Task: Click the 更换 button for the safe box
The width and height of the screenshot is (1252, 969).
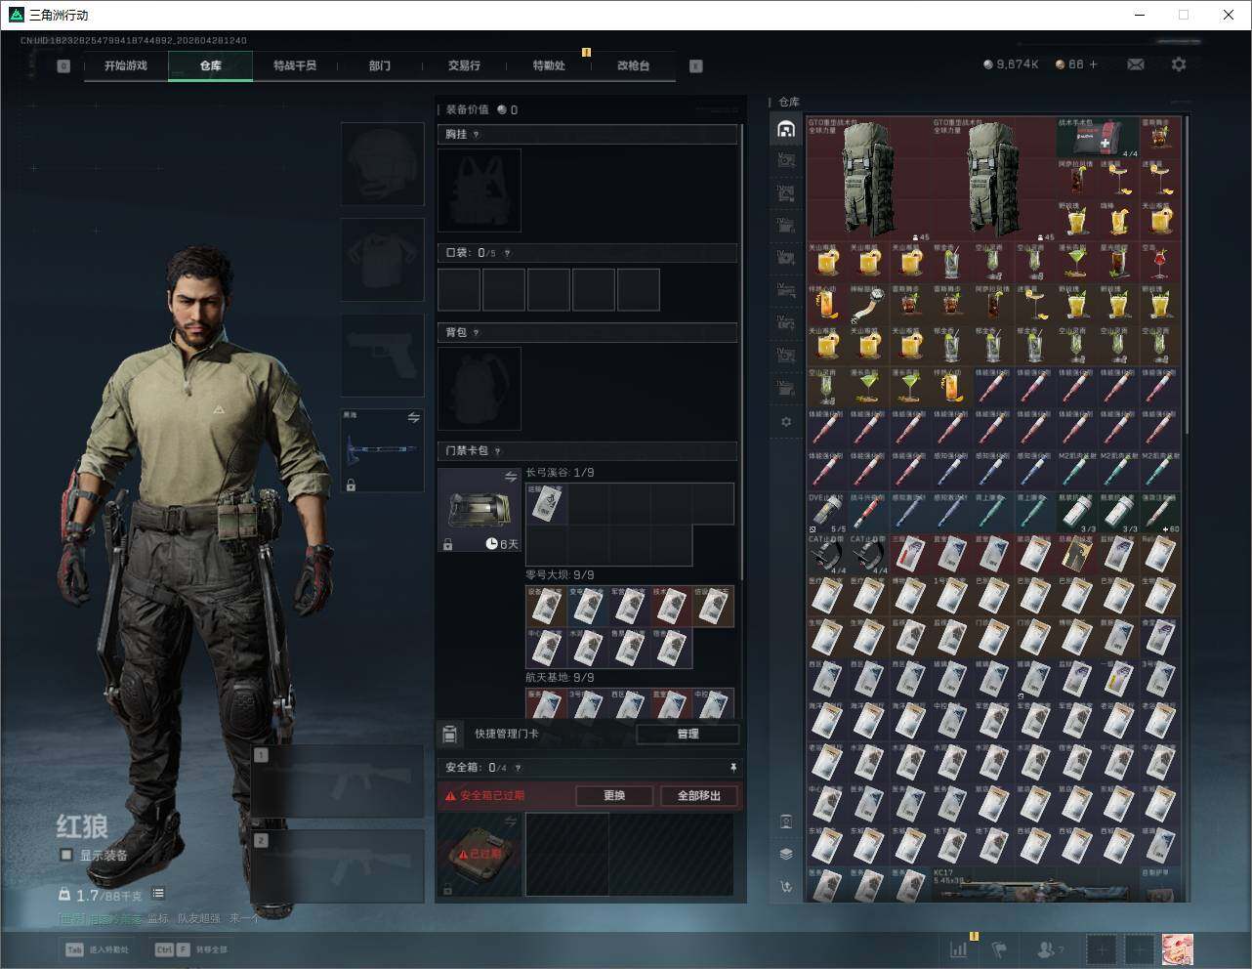Action: tap(614, 795)
